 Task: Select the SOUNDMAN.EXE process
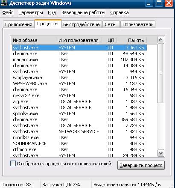click(x=79, y=143)
